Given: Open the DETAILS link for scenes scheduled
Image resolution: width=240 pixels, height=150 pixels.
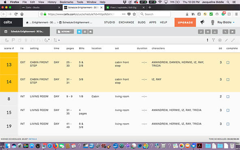Looking at the screenshot, I should tap(32, 139).
